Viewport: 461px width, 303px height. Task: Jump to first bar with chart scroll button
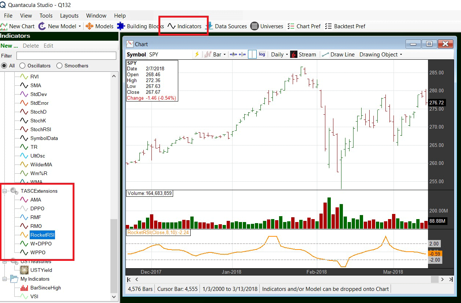coord(129,280)
